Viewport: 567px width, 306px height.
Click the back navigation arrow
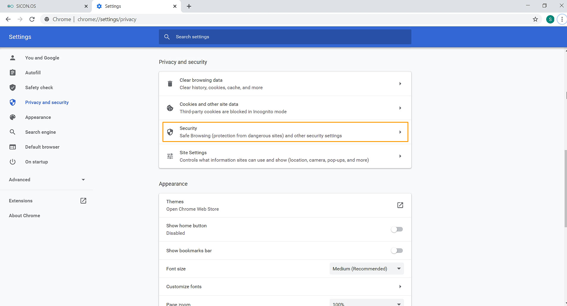[8, 19]
